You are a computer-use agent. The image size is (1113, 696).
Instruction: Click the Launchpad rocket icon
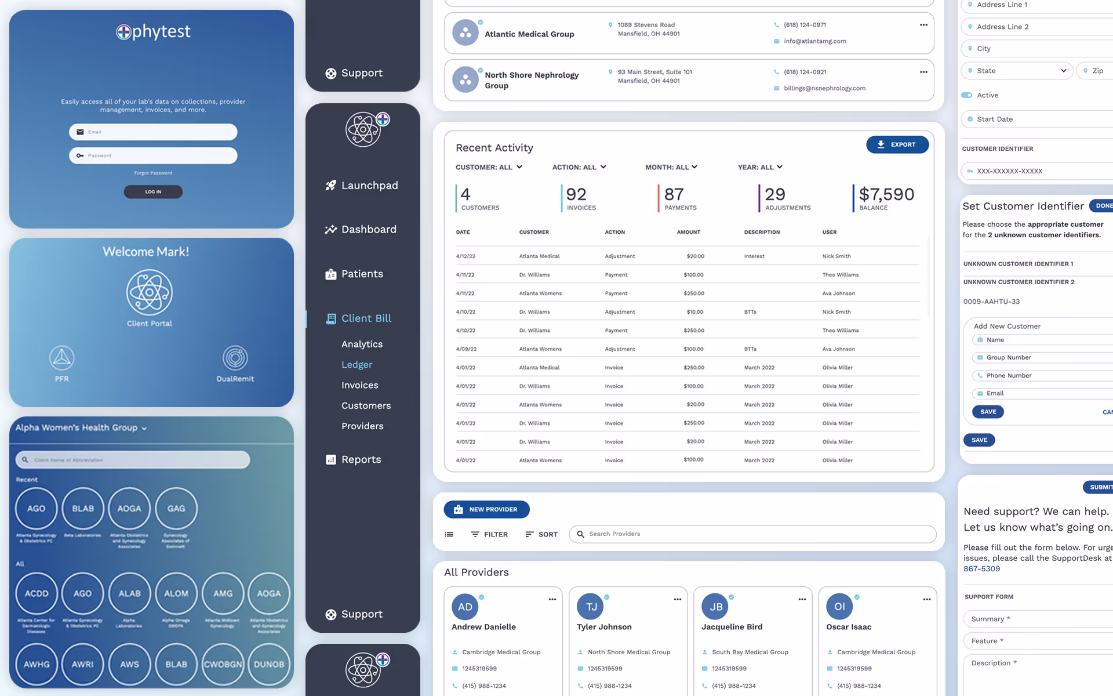(330, 186)
